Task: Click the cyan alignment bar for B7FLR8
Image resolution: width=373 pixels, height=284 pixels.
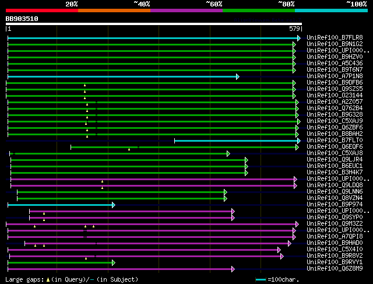Action: pos(153,38)
